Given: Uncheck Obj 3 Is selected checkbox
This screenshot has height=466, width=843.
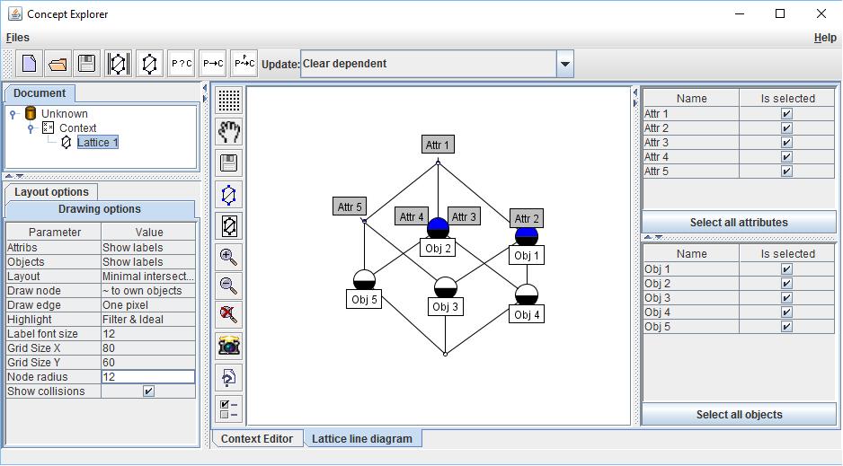Looking at the screenshot, I should pos(786,298).
